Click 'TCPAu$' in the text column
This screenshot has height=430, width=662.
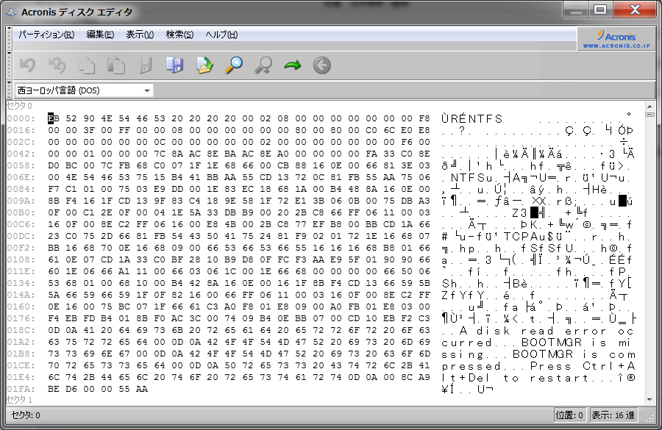click(x=530, y=237)
